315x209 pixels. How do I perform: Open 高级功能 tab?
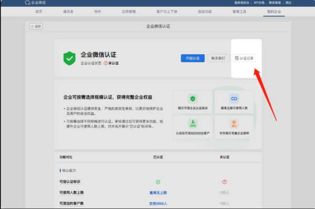click(x=205, y=12)
